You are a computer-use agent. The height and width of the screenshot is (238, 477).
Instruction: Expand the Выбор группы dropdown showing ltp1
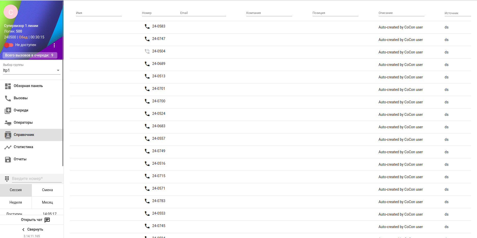(32, 71)
